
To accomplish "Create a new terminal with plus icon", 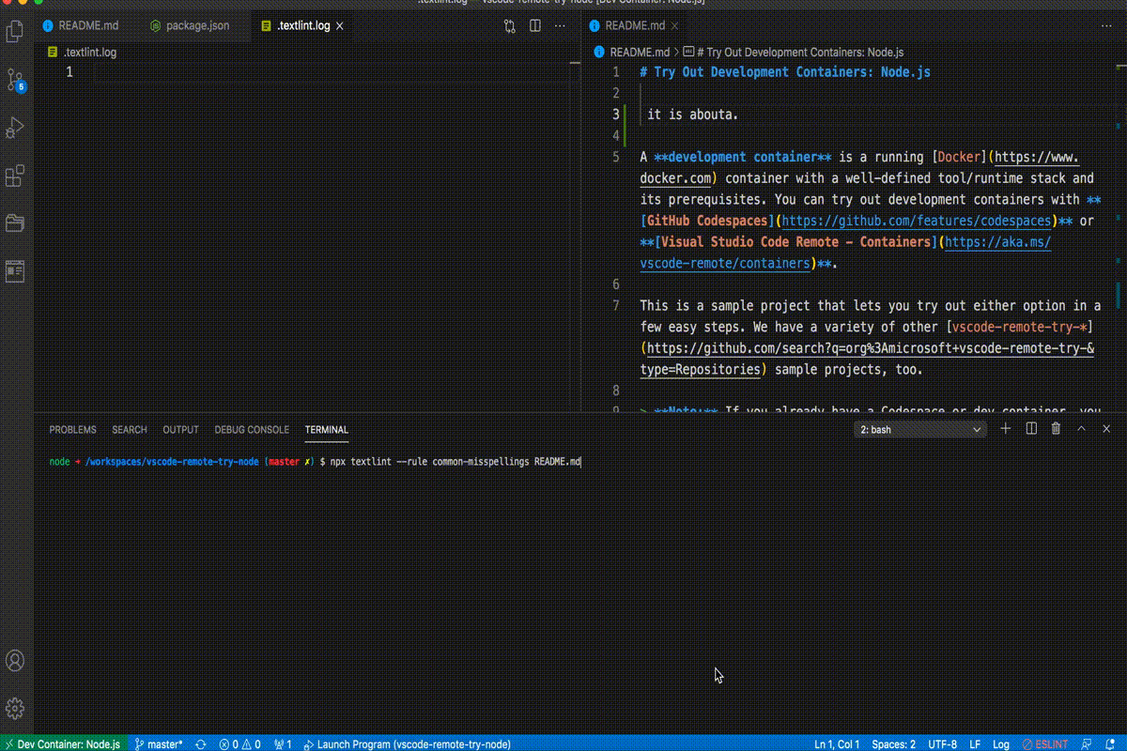I will tap(1006, 429).
